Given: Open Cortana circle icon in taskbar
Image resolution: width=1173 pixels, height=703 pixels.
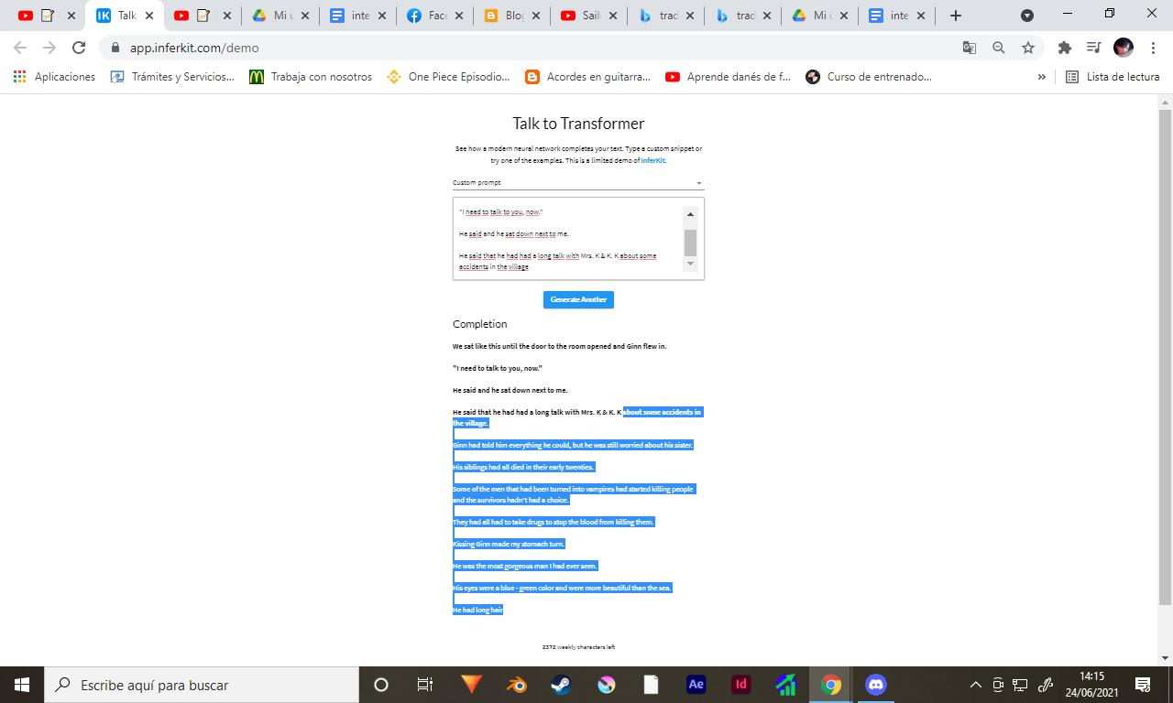Looking at the screenshot, I should (381, 685).
